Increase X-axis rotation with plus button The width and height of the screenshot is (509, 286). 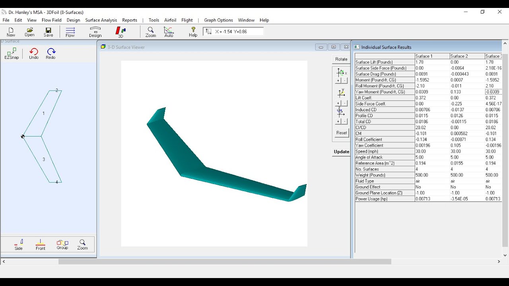[x=338, y=81]
